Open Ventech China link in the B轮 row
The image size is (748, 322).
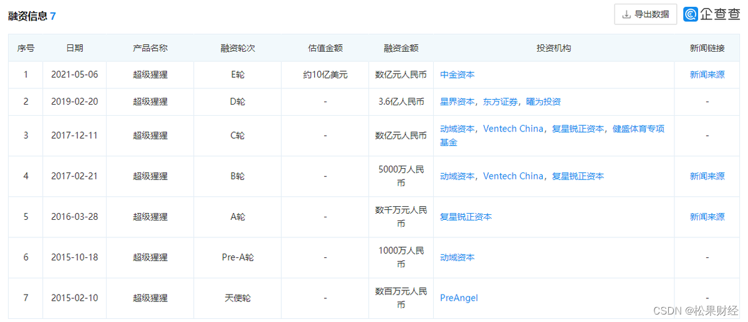click(513, 176)
